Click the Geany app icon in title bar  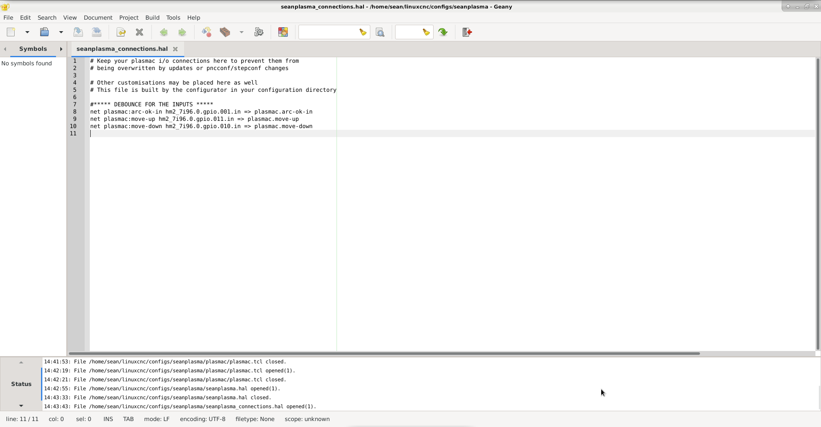5,6
